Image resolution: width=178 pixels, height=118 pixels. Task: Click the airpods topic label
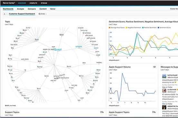(81, 28)
